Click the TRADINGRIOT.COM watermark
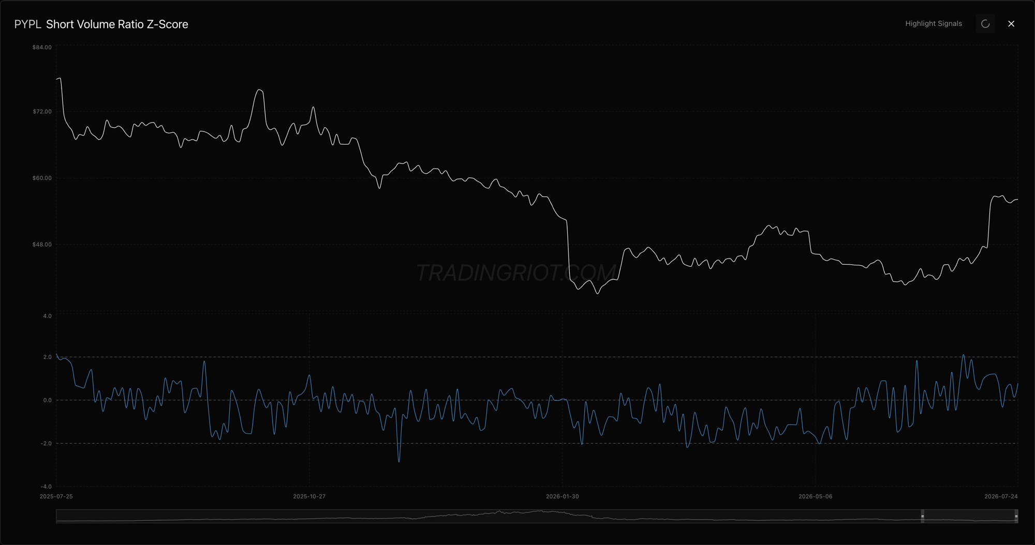This screenshot has height=545, width=1035. (x=516, y=273)
